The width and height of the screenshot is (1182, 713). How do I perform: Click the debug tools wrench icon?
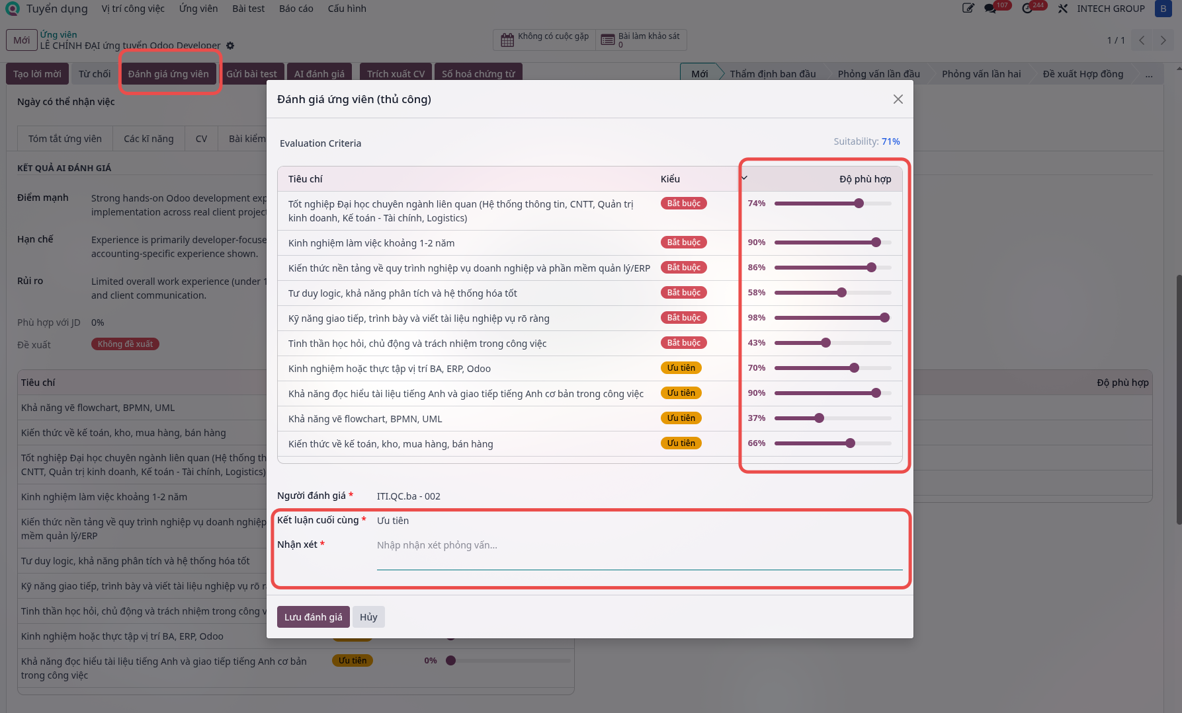[x=1063, y=9]
